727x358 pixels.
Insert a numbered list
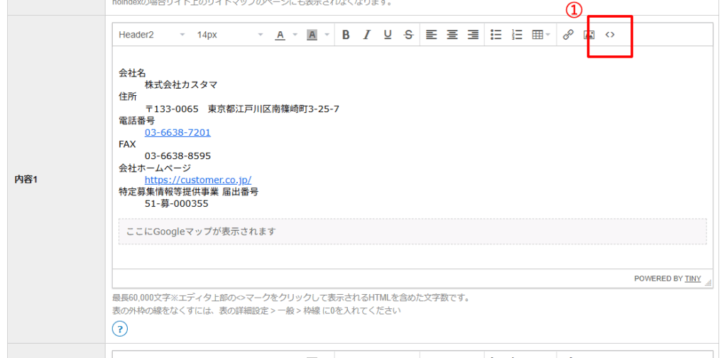(517, 35)
